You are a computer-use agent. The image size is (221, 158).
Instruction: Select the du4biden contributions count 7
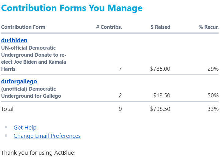pyautogui.click(x=120, y=69)
